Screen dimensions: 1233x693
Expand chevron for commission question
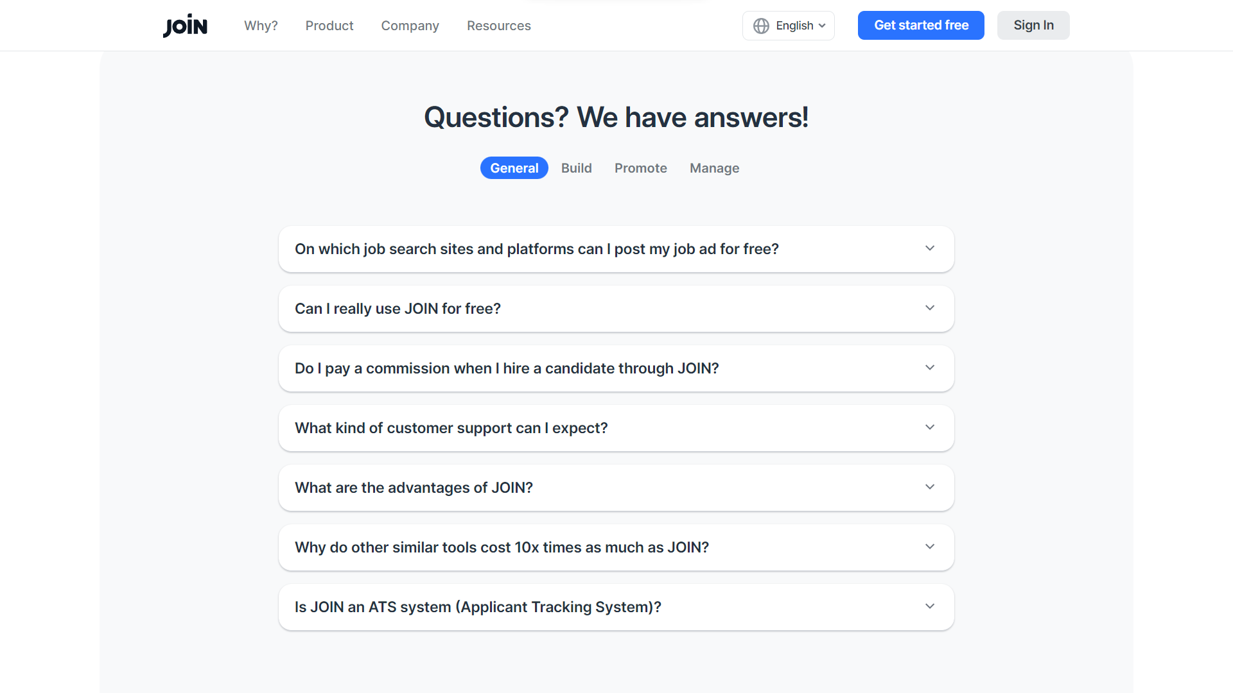[x=930, y=368]
